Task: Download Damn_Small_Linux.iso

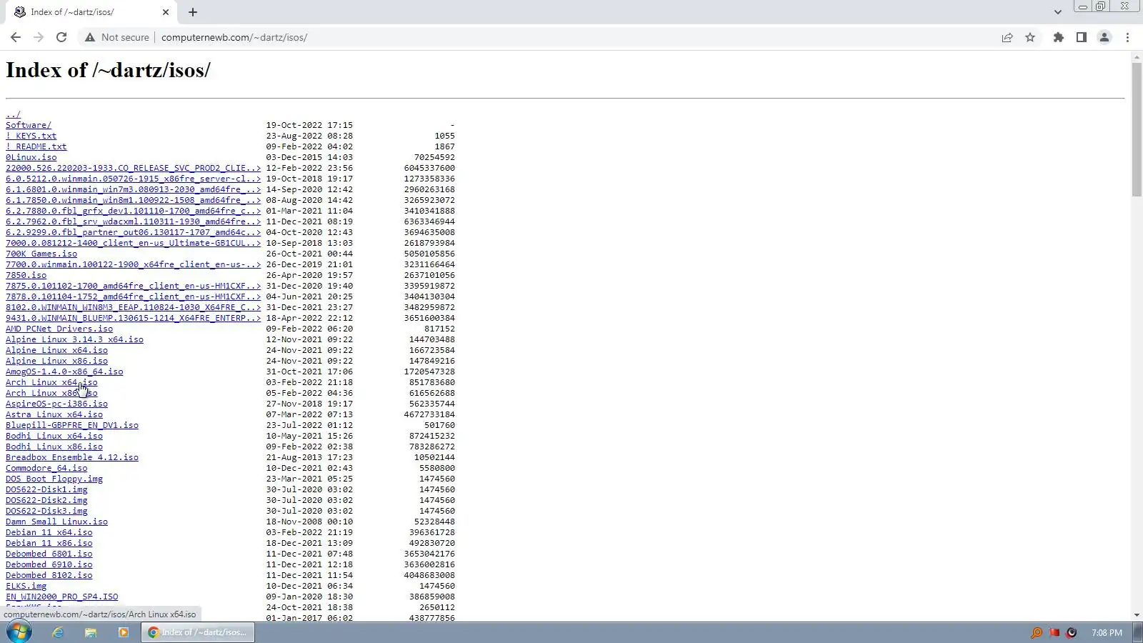Action: point(56,522)
